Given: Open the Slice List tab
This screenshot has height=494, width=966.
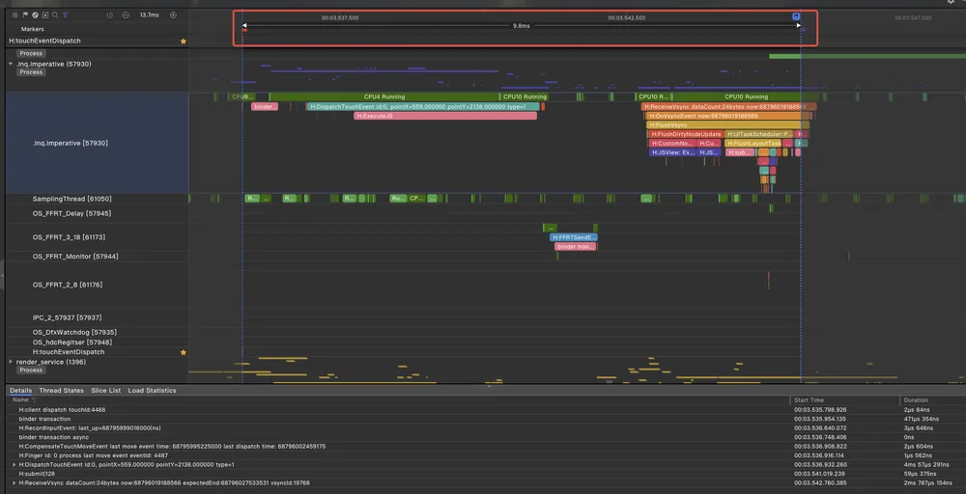Looking at the screenshot, I should pos(106,390).
